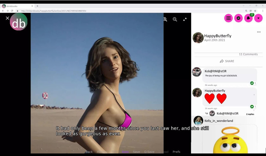Zoom in on the photo
The height and width of the screenshot is (156, 266).
165,19
